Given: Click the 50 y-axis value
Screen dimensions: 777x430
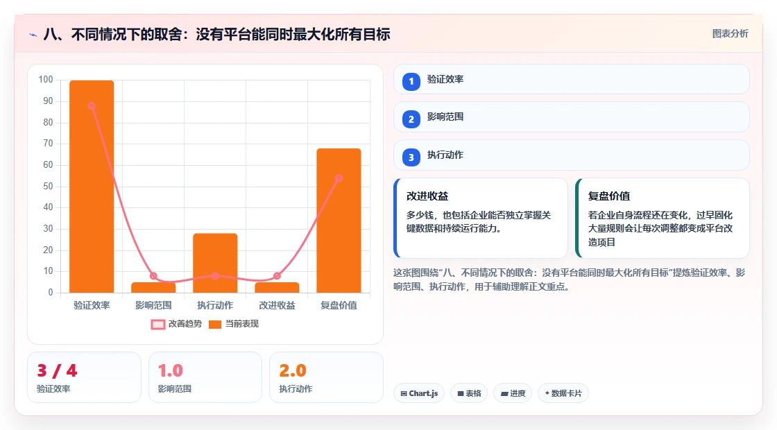Looking at the screenshot, I should tap(48, 187).
